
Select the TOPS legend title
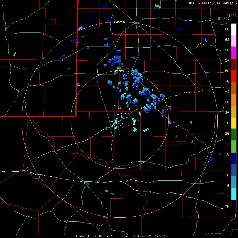(232, 16)
